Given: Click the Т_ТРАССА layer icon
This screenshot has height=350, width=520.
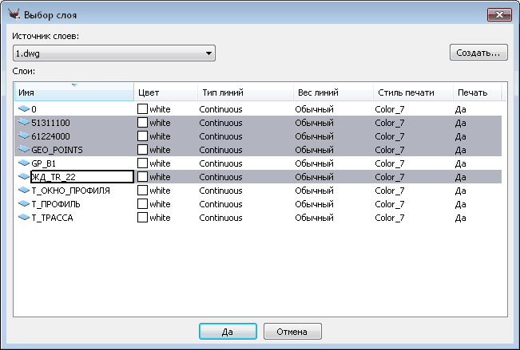Looking at the screenshot, I should [23, 218].
